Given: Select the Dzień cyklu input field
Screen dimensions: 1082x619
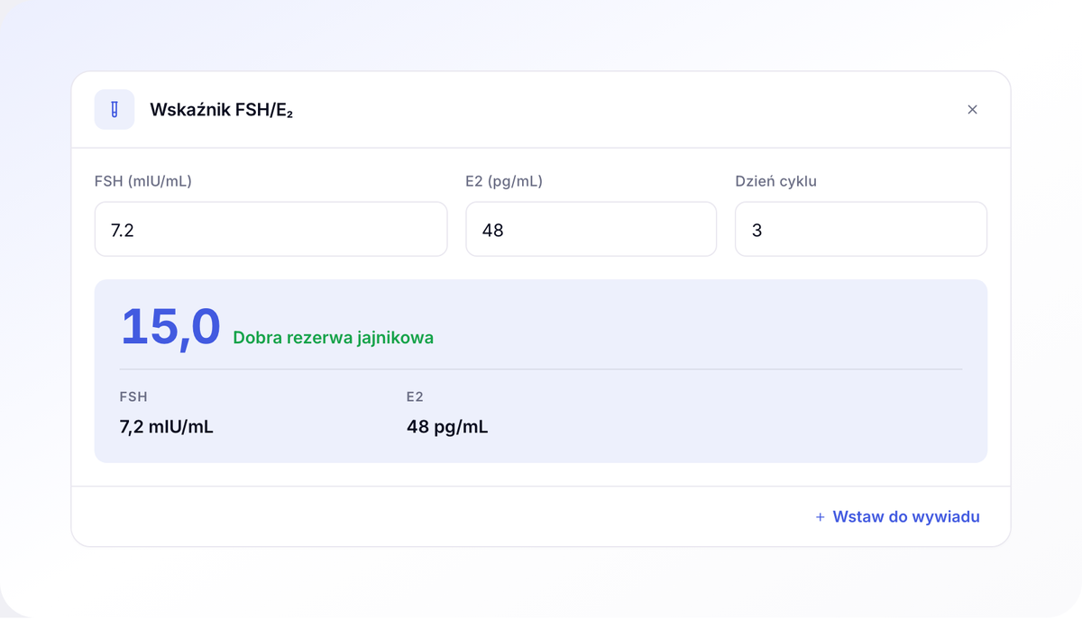Looking at the screenshot, I should coord(861,229).
